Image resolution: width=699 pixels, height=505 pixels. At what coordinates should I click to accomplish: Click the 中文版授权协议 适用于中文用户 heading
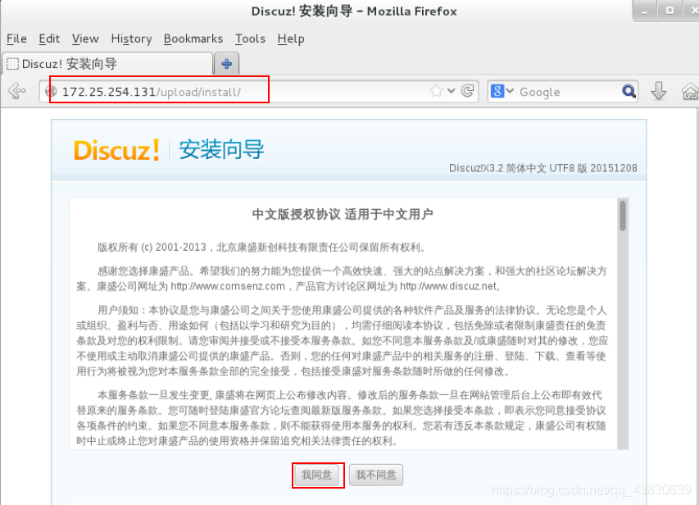(x=343, y=214)
